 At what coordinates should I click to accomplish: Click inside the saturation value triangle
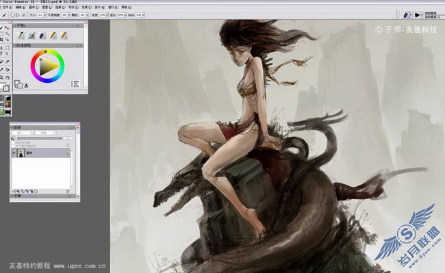coord(49,66)
